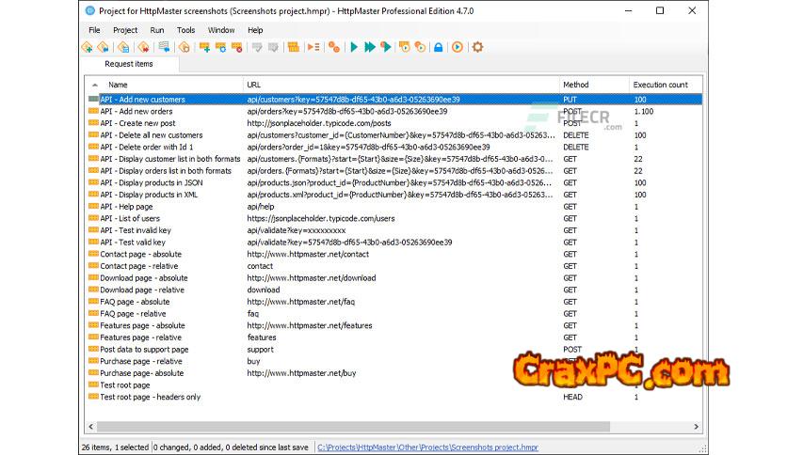
Task: Click the play icon with green flag
Action: tap(386, 47)
